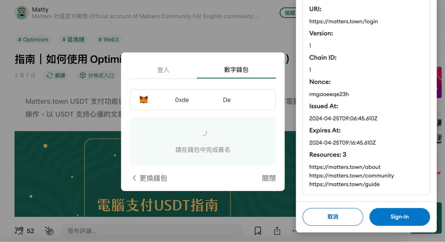Screen dimensions: 445x242
Task: Click the Expires At timestamp value
Action: (342, 142)
